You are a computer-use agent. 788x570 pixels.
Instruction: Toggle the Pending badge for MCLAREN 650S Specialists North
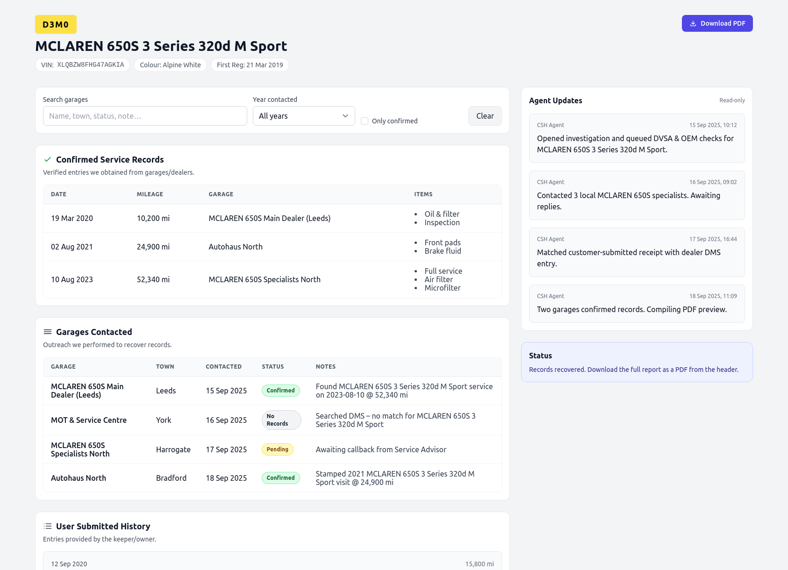(x=277, y=449)
